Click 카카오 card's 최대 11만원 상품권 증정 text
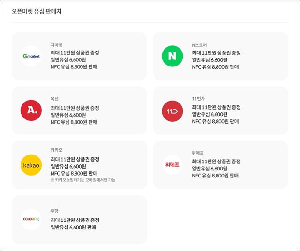 coord(75,159)
